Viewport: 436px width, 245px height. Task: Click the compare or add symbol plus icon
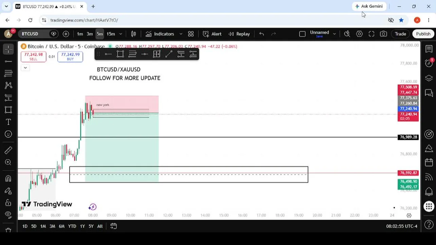[66, 34]
